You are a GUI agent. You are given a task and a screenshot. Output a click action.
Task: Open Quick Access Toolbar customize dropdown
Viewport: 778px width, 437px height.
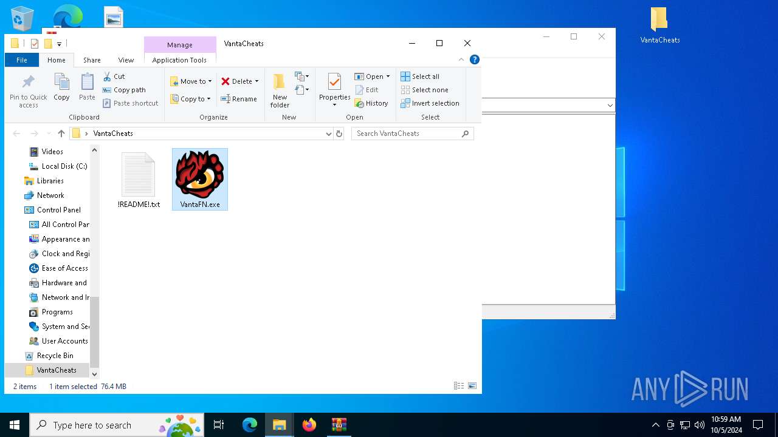coord(59,44)
